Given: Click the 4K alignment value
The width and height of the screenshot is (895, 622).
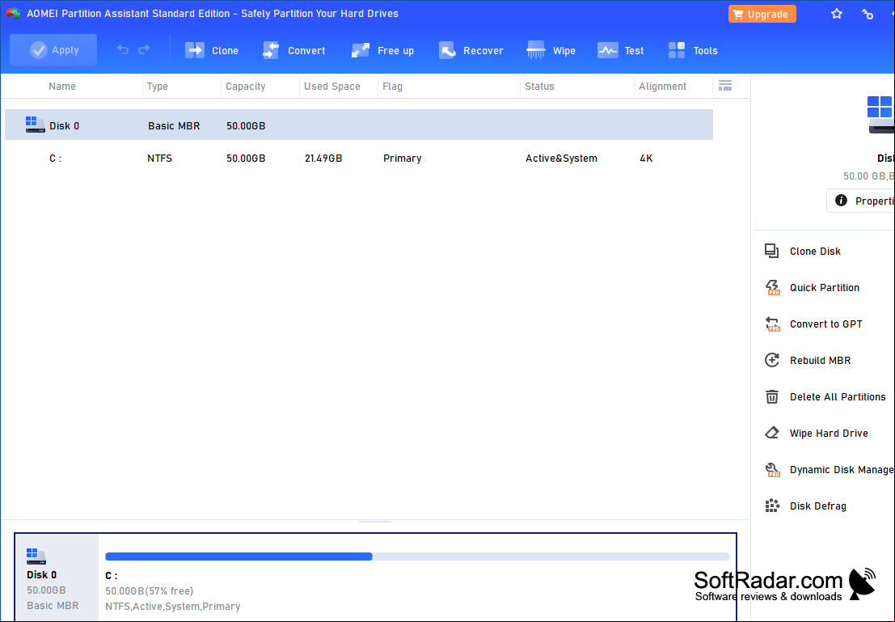Looking at the screenshot, I should (x=646, y=159).
